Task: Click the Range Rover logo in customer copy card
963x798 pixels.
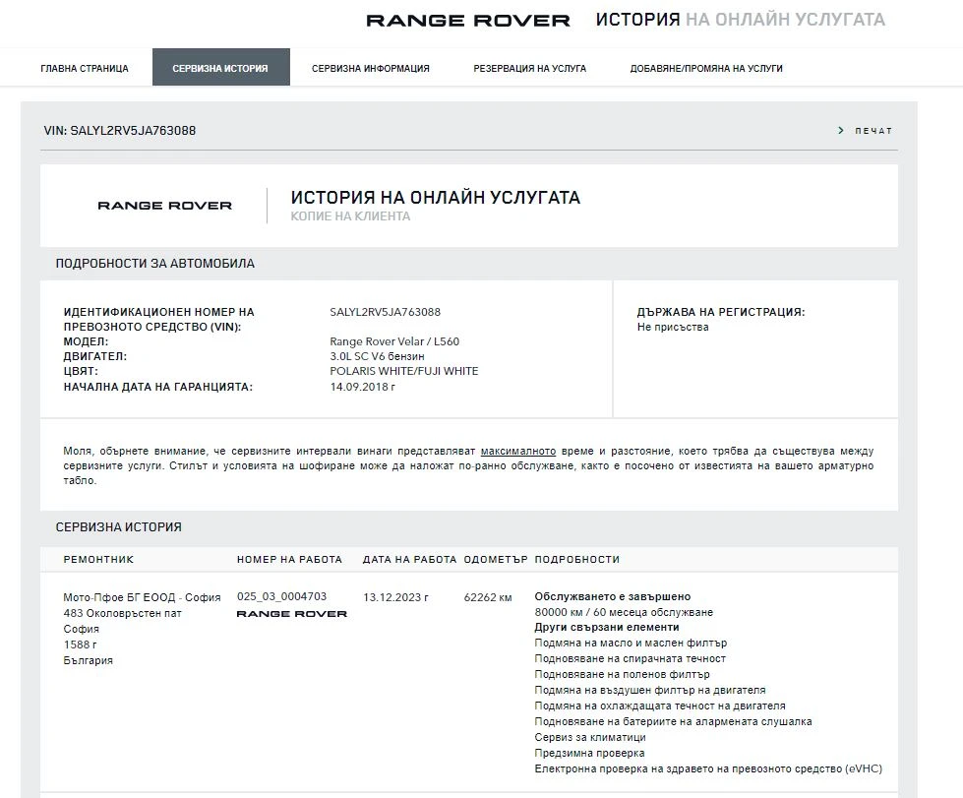Action: (164, 206)
